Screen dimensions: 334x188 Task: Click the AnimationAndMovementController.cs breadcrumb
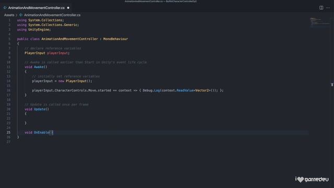[x=52, y=15]
